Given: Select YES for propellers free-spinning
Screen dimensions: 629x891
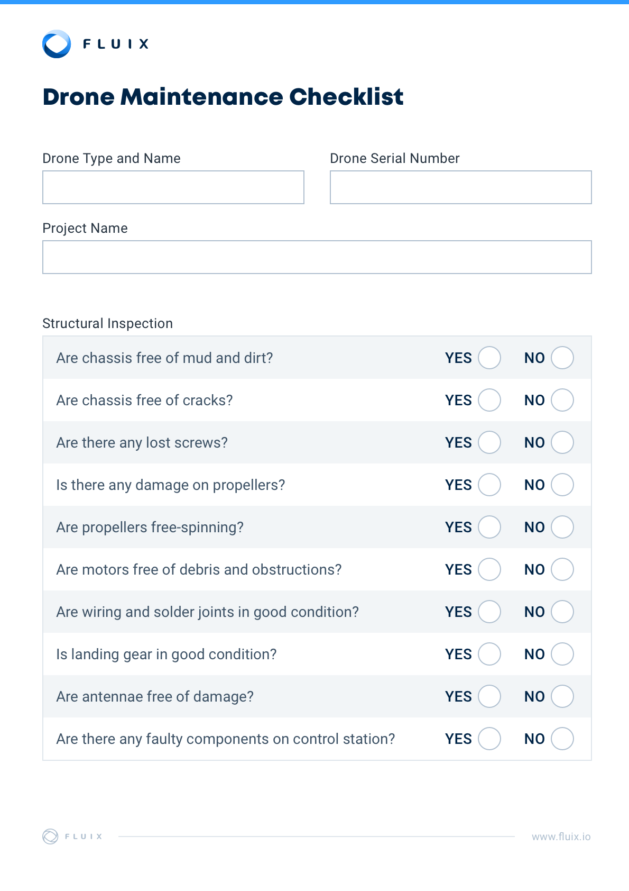Looking at the screenshot, I should coord(489,527).
